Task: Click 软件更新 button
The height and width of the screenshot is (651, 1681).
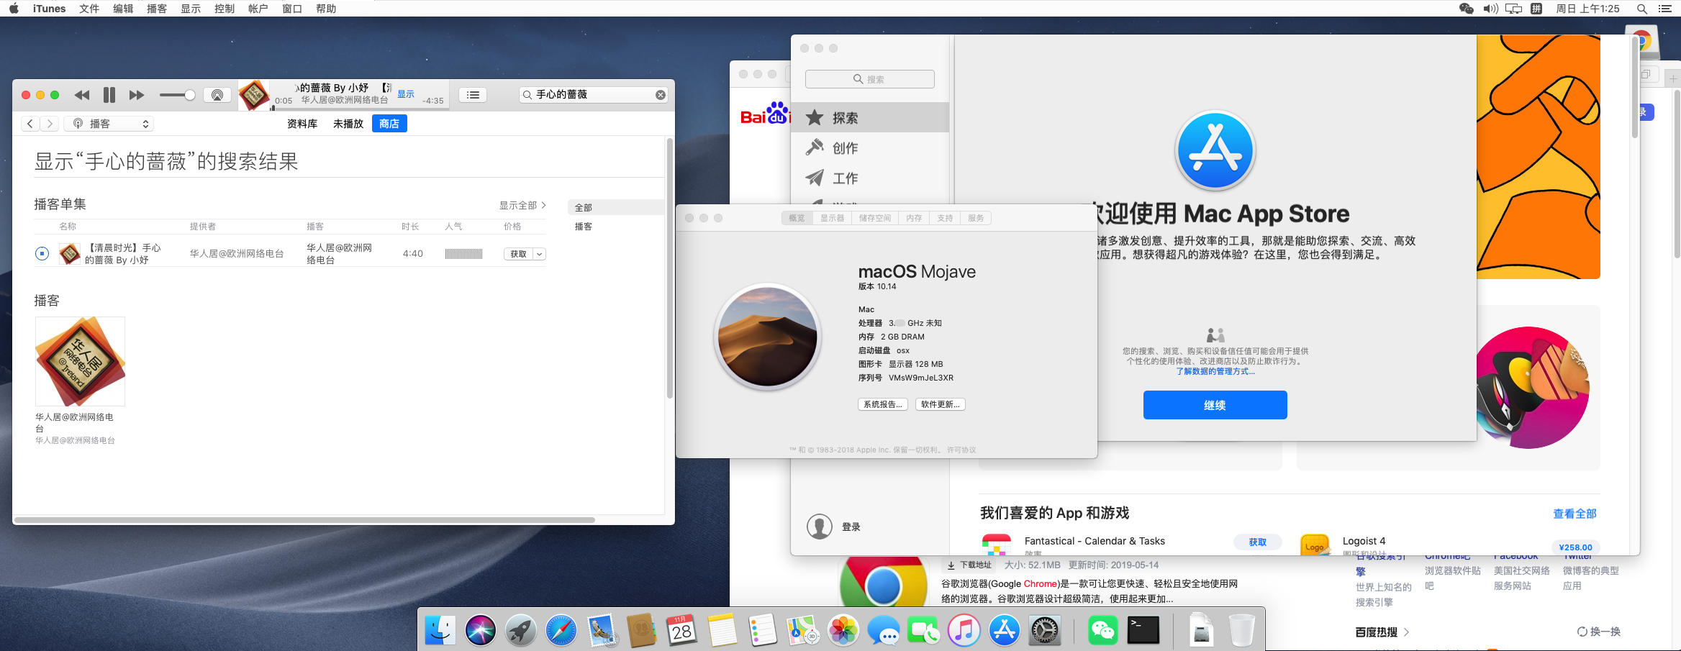Action: pos(941,404)
